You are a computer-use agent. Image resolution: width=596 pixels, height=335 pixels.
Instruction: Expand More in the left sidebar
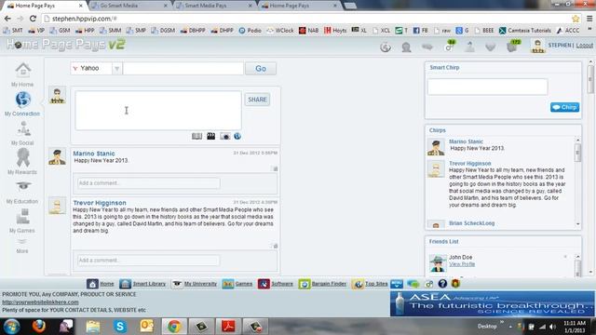click(x=22, y=246)
